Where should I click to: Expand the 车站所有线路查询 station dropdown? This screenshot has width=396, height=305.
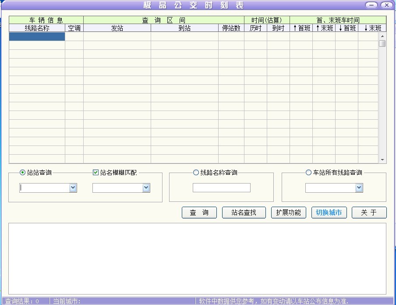[359, 188]
